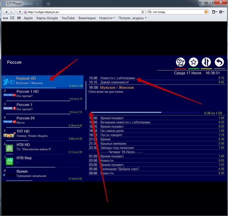The image size is (228, 216).
Task: Select the 03:00 Новости program
Action: pos(157,161)
